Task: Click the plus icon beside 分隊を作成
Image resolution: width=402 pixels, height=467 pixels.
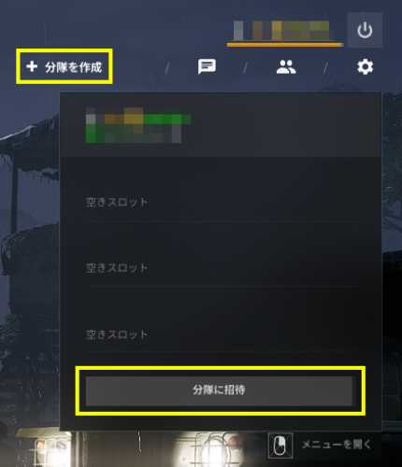Action: tap(32, 66)
